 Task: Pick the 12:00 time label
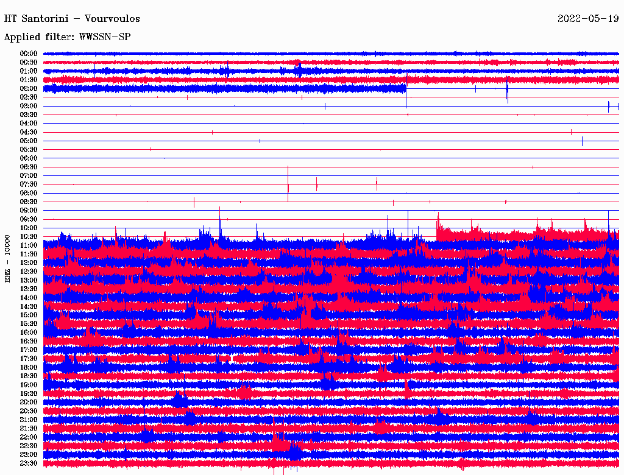[29, 263]
